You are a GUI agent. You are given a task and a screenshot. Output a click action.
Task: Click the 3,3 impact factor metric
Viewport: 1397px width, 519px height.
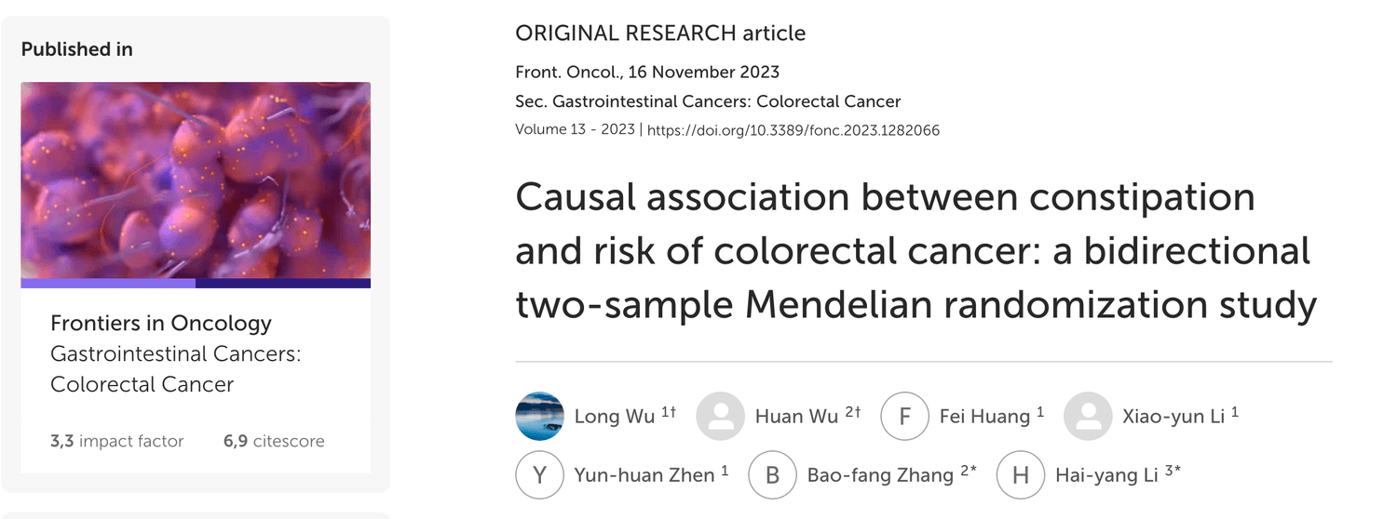click(x=117, y=441)
